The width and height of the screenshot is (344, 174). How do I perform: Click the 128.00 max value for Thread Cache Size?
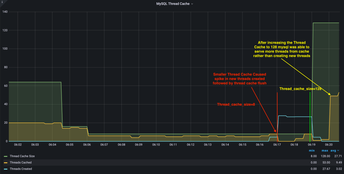[x=323, y=156]
